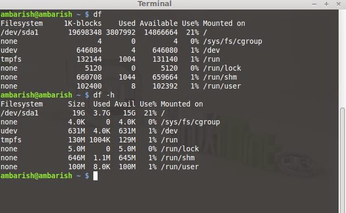Click the first 'df' command text

97,14
